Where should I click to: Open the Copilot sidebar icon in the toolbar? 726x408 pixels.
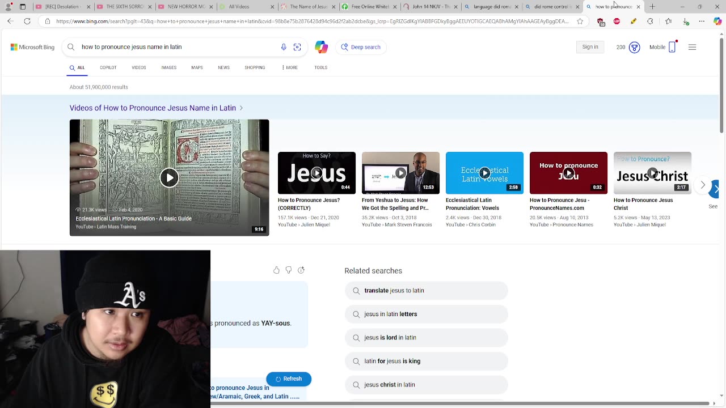click(x=717, y=22)
